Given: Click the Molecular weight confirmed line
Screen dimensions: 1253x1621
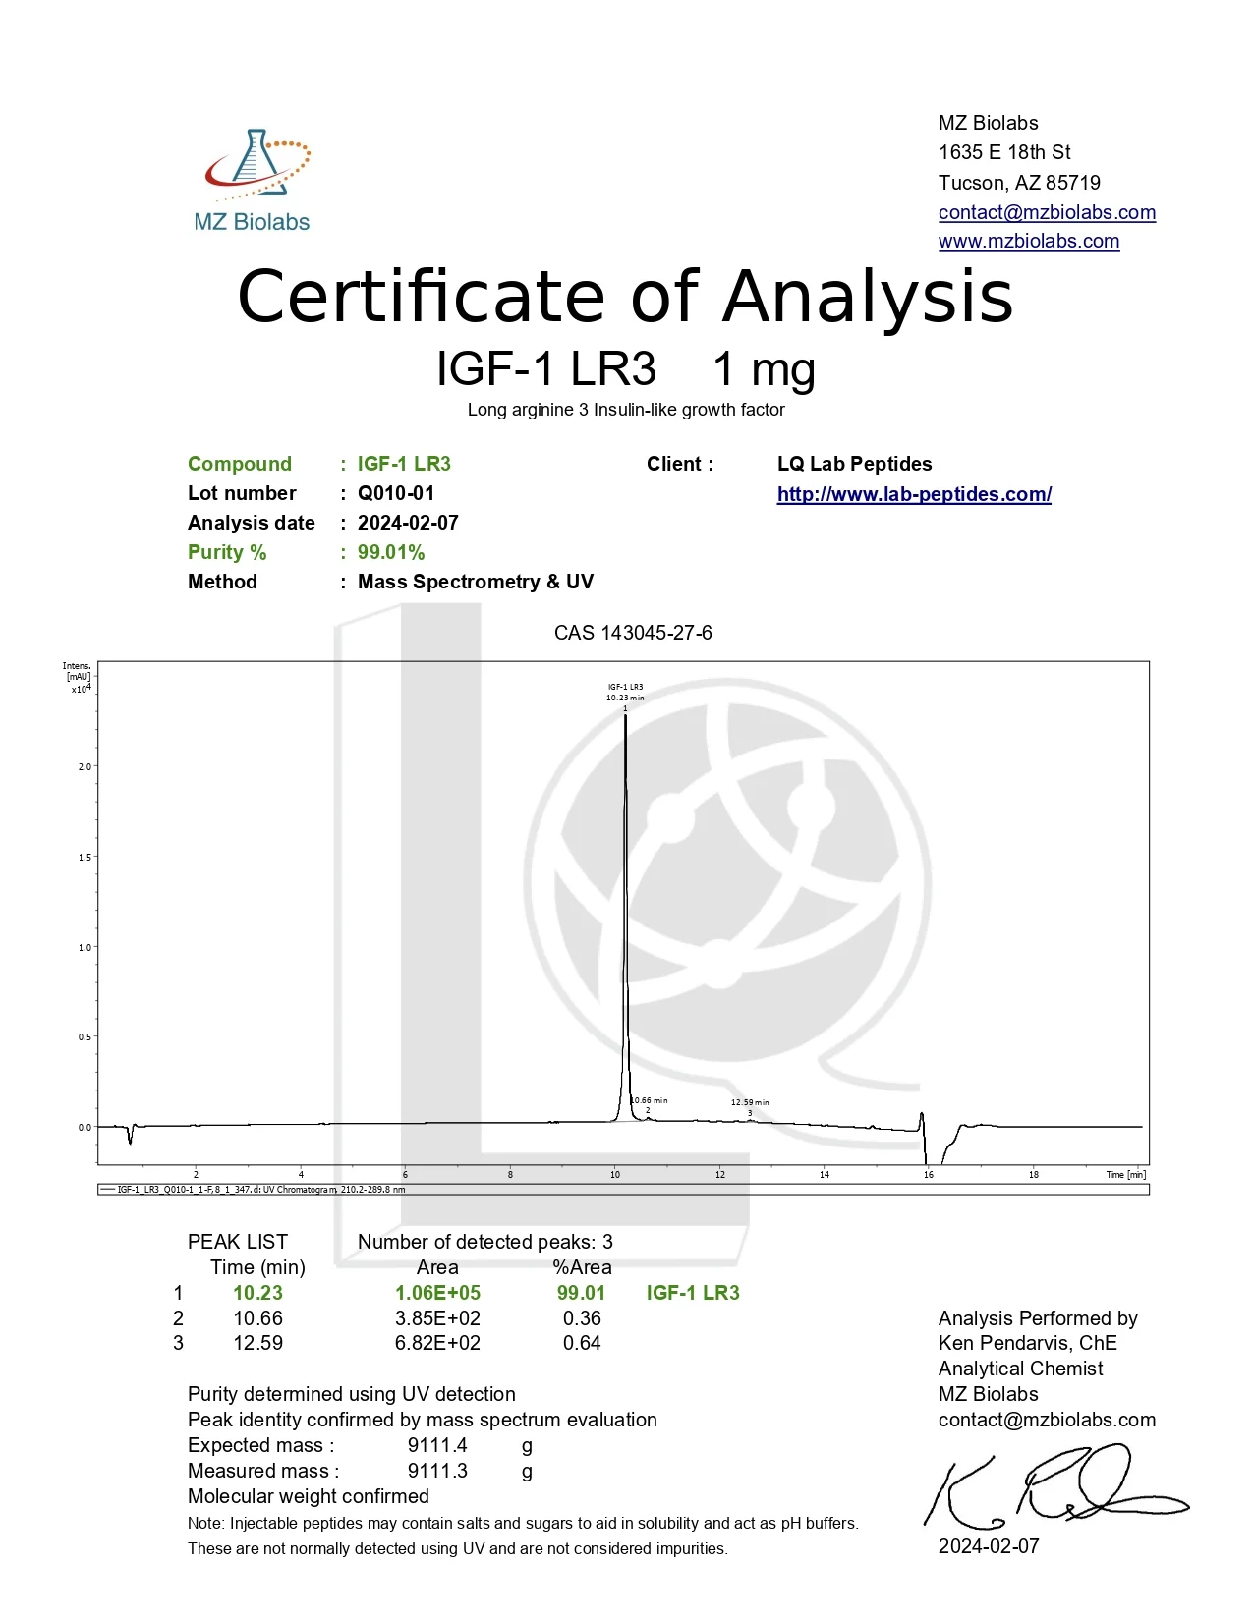Looking at the screenshot, I should (x=309, y=1496).
